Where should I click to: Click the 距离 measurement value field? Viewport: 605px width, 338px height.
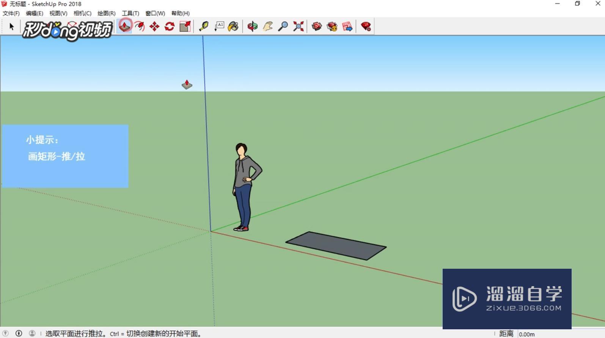[561, 334]
